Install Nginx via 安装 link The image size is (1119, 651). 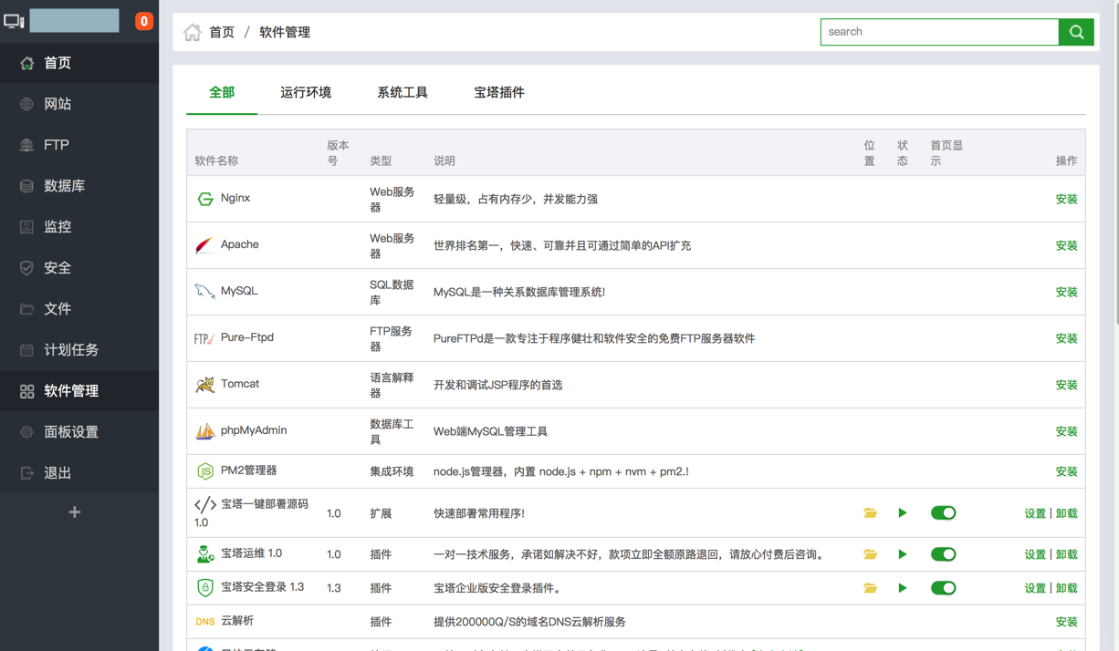pos(1066,199)
